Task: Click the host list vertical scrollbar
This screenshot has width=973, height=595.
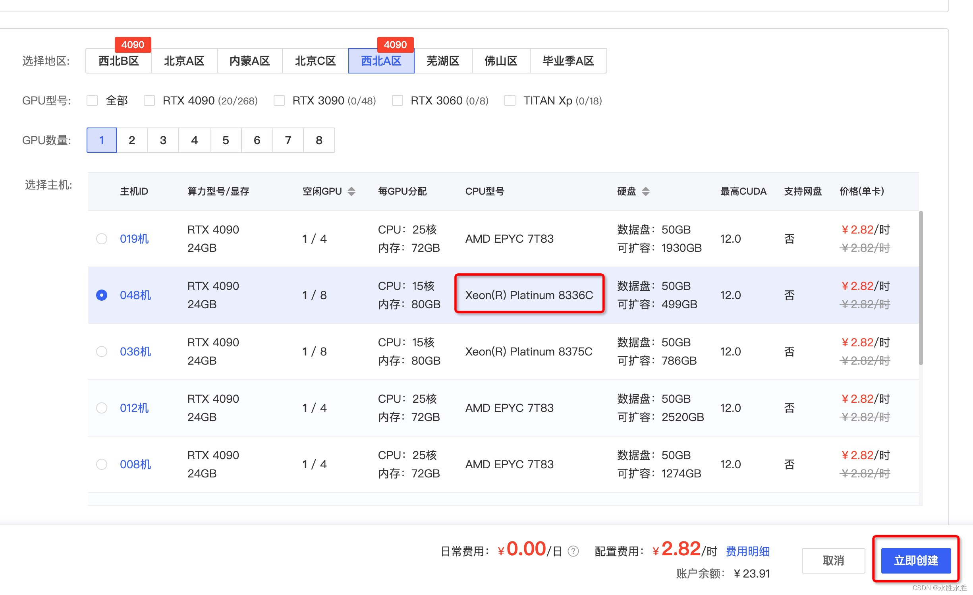Action: [x=920, y=288]
